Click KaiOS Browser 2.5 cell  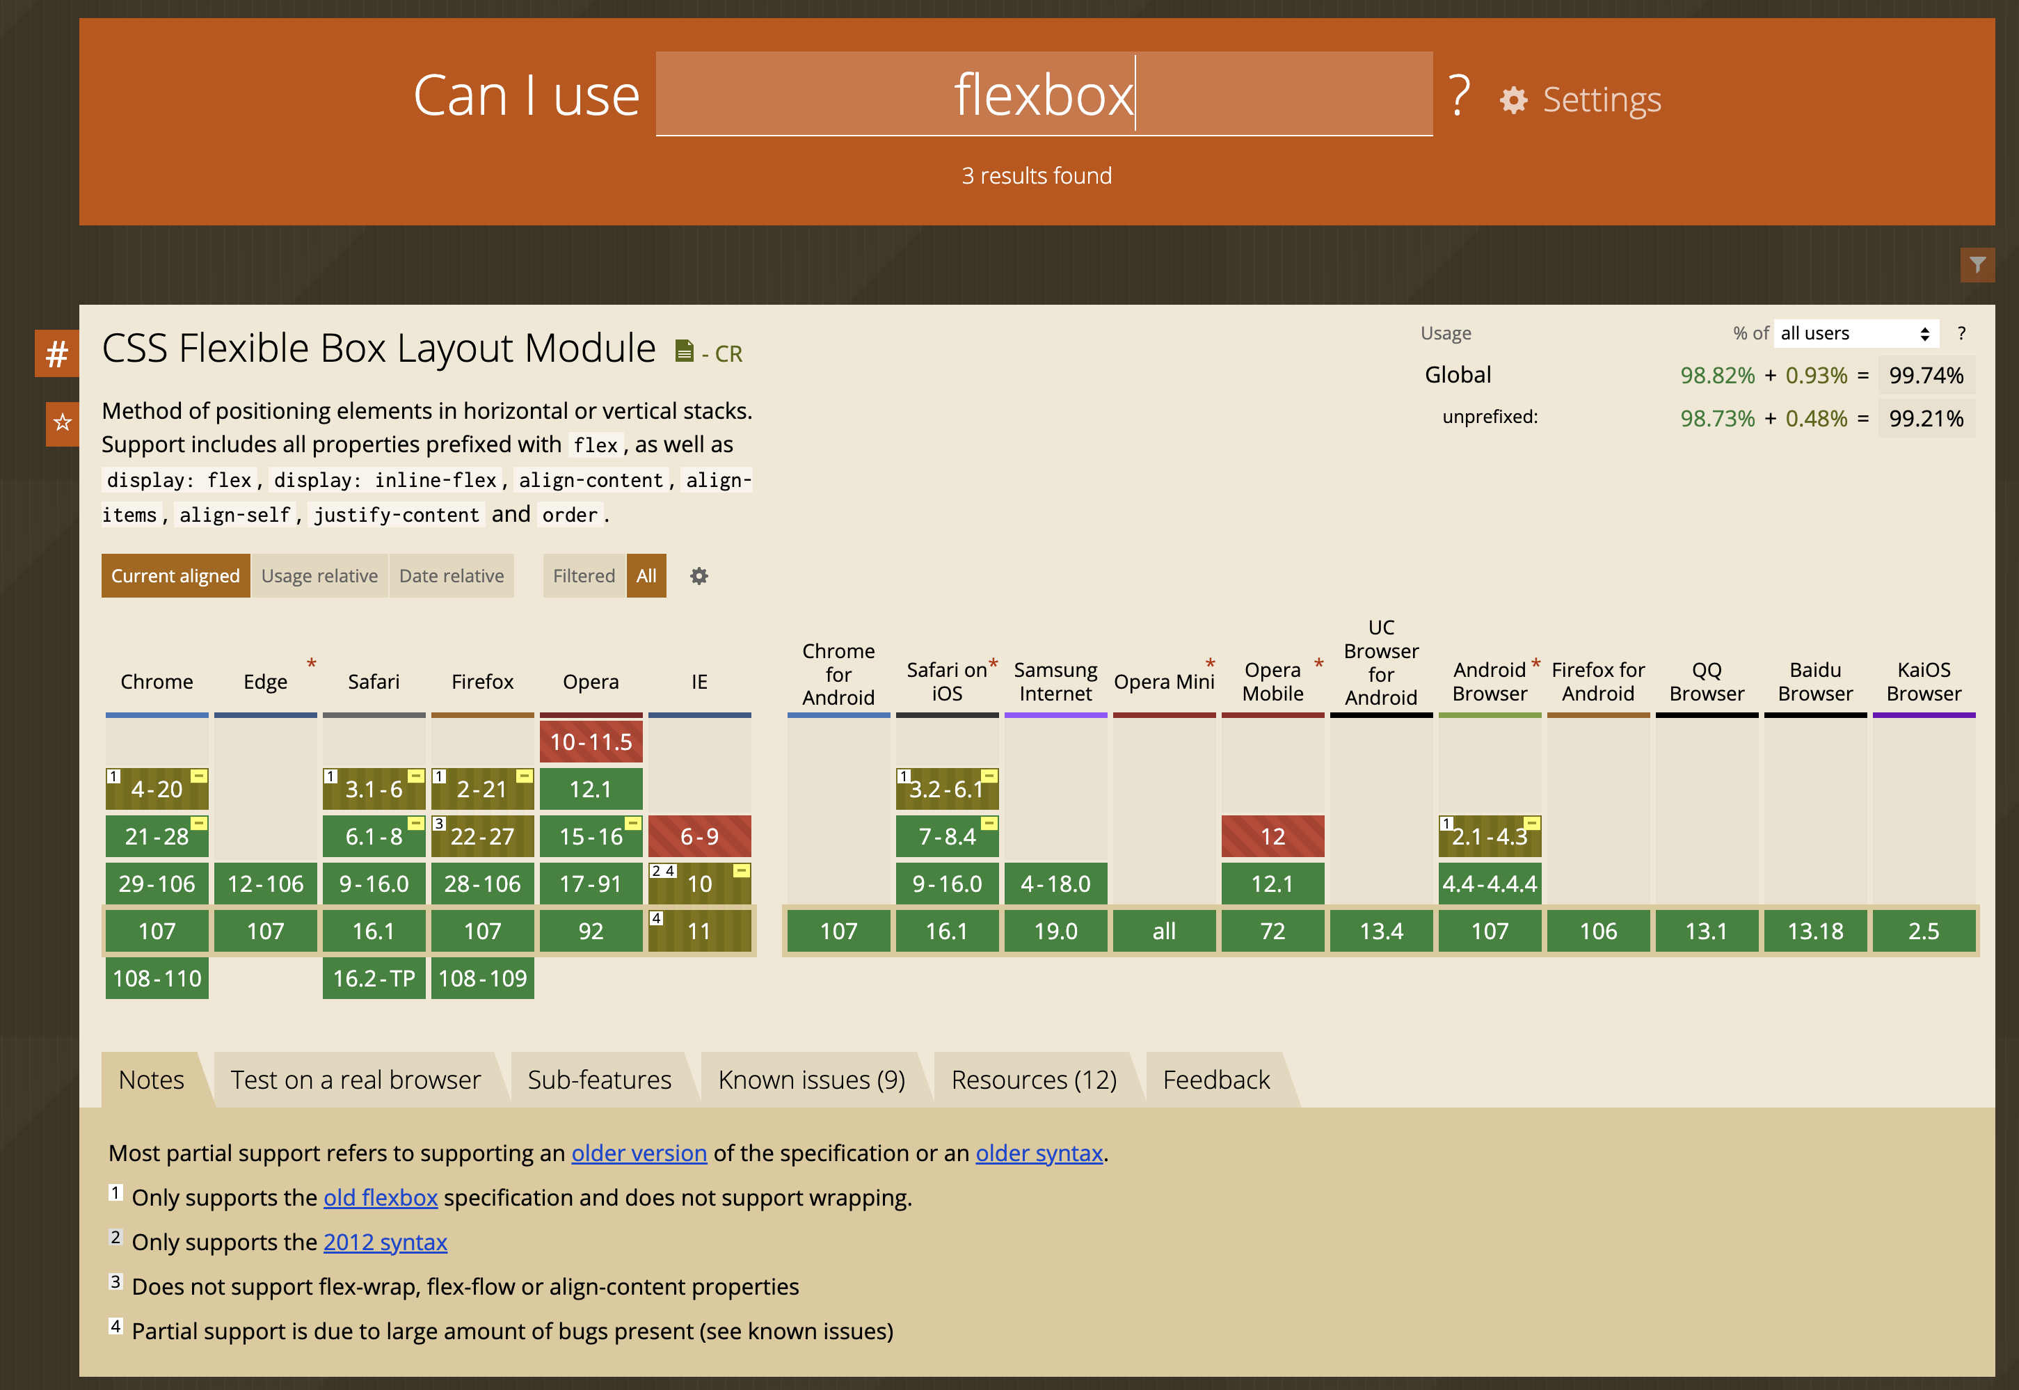point(1924,931)
